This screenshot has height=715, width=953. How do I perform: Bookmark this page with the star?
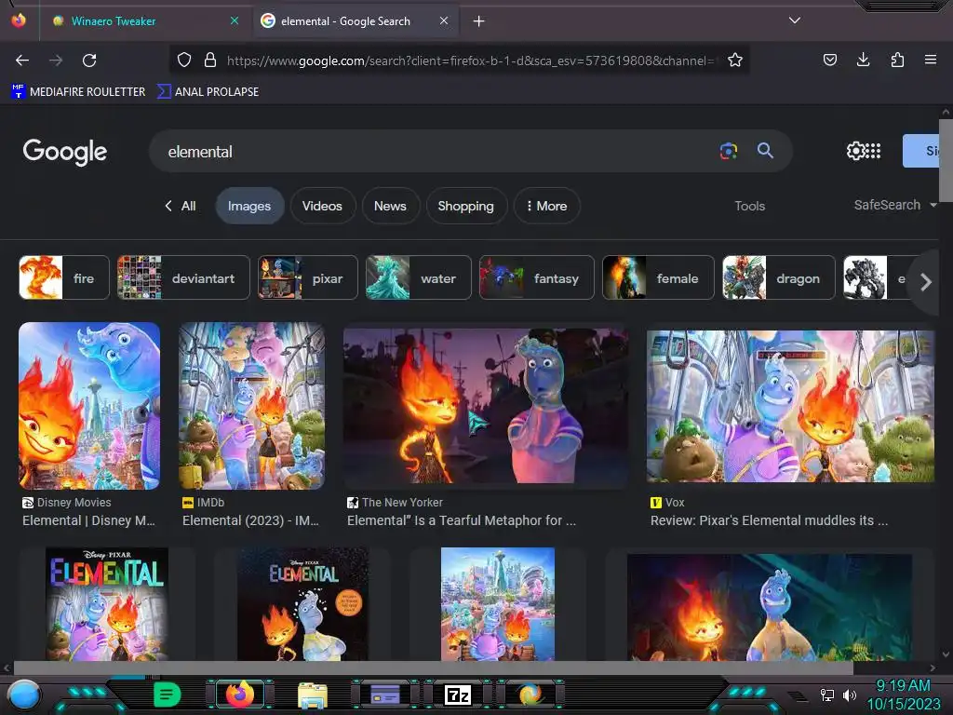(735, 60)
